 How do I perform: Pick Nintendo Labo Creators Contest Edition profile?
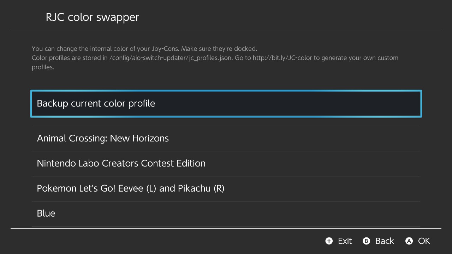[x=226, y=163]
